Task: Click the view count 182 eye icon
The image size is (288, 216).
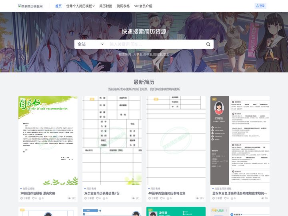Action: 70,198
